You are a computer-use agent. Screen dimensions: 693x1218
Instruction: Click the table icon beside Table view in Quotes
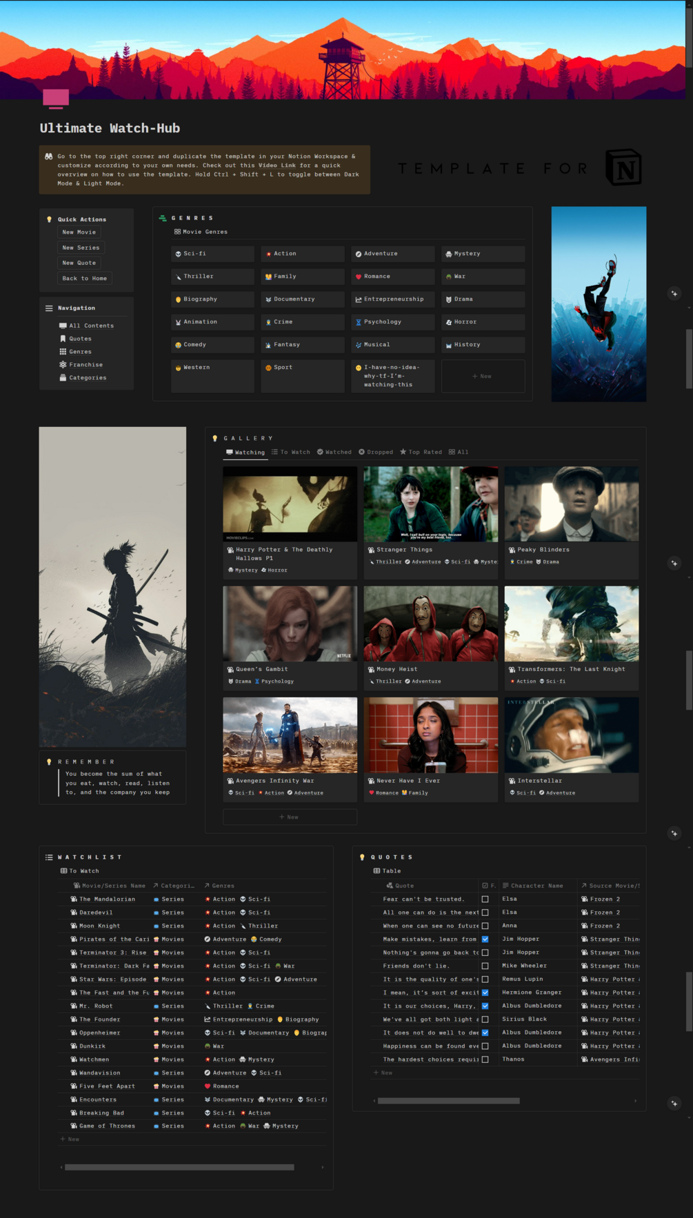click(377, 871)
